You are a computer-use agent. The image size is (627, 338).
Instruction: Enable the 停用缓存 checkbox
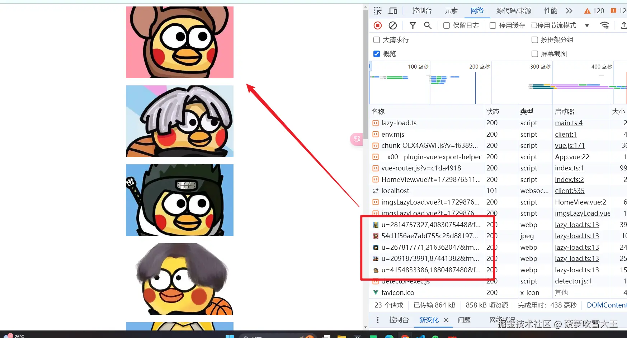pos(493,25)
